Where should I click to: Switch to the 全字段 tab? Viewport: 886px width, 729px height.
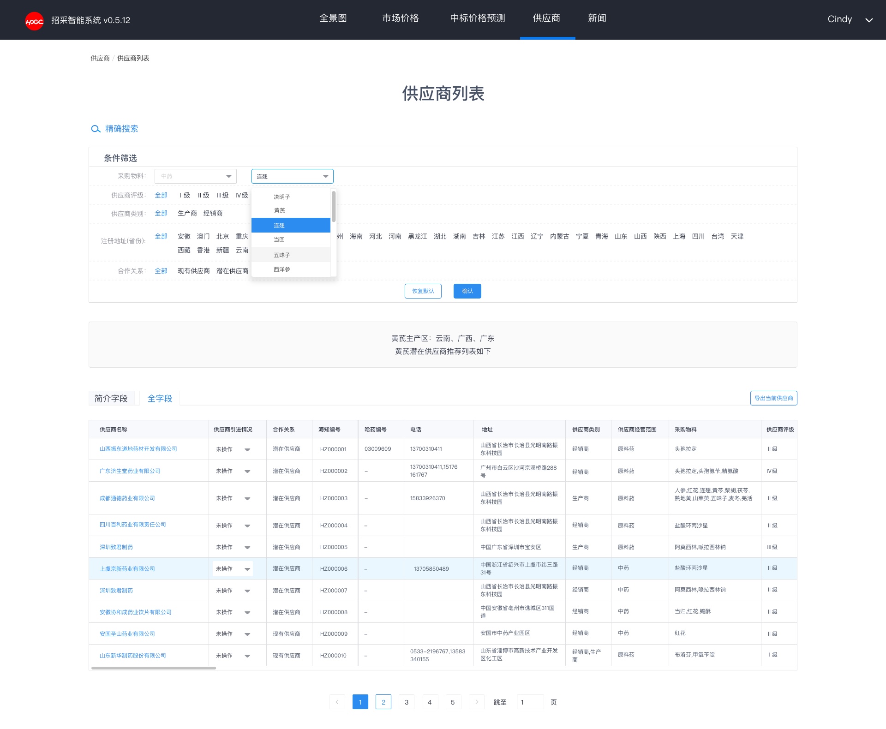tap(160, 399)
